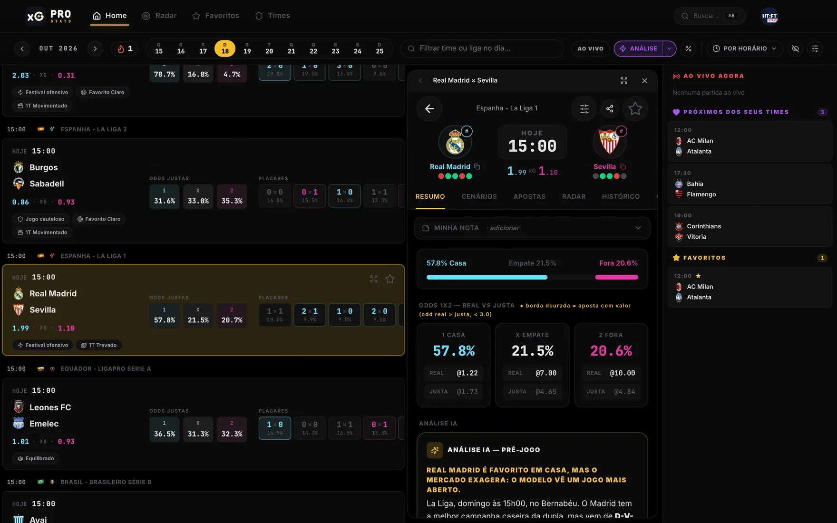Viewport: 837px width, 523px height.
Task: Toggle percent display mode icon
Action: pyautogui.click(x=688, y=48)
